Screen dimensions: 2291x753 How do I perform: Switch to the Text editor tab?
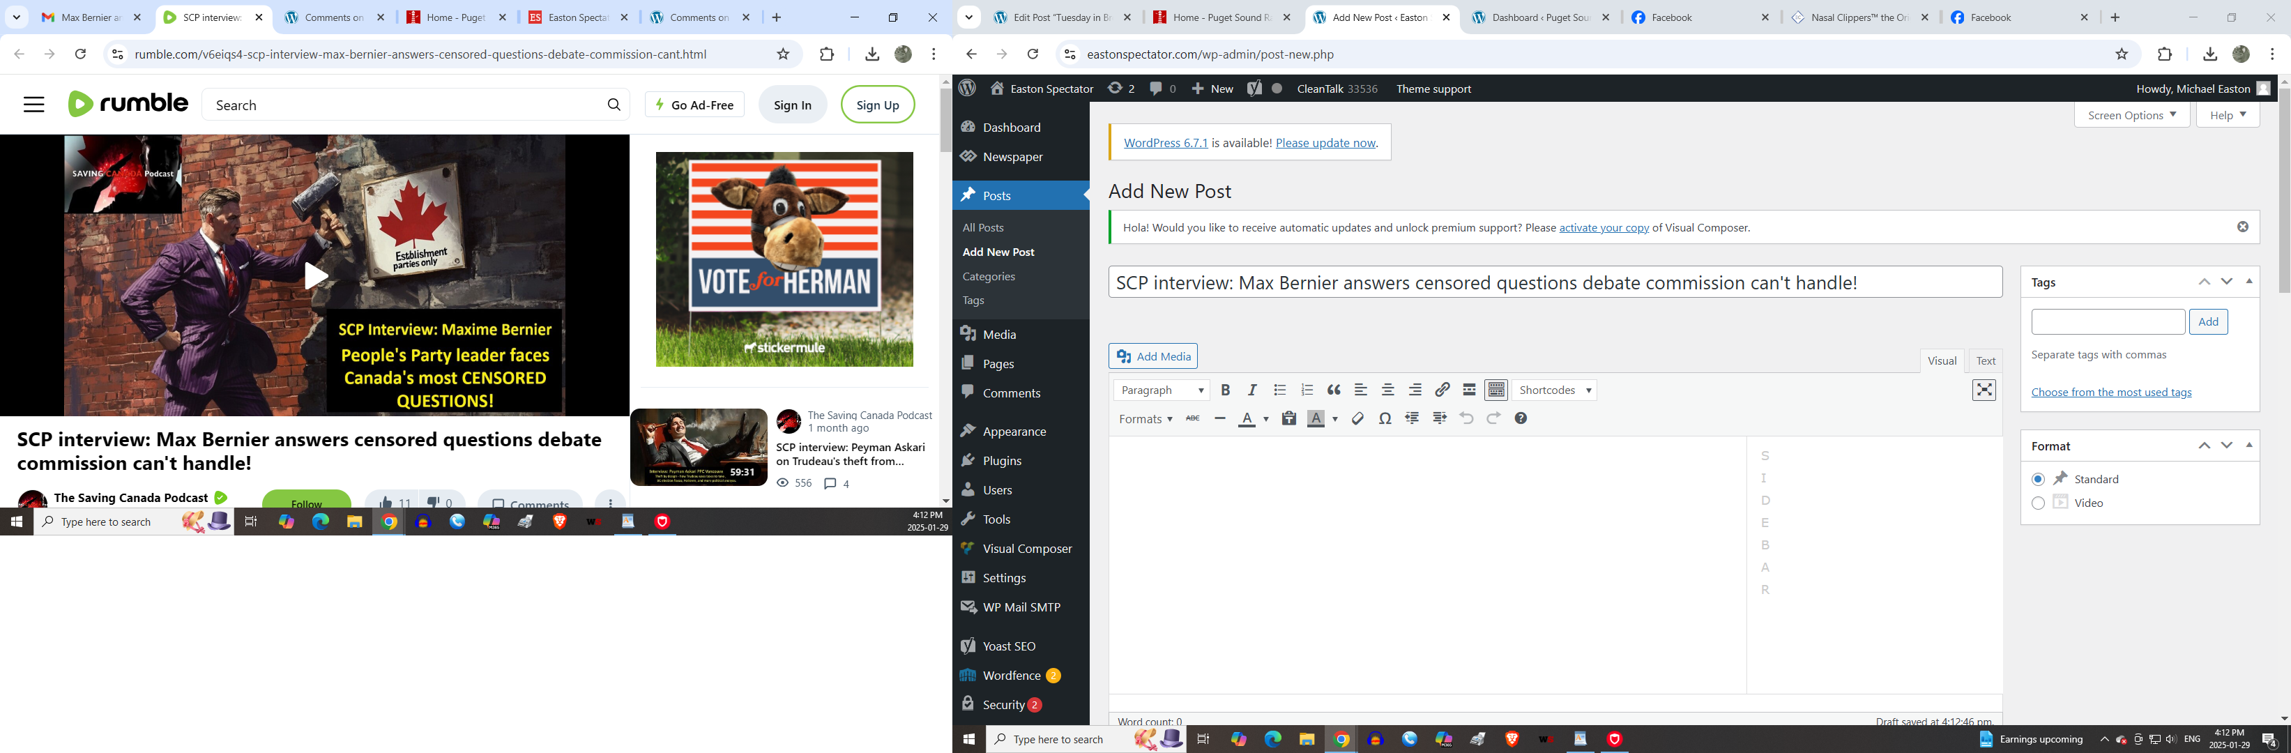click(x=1985, y=361)
